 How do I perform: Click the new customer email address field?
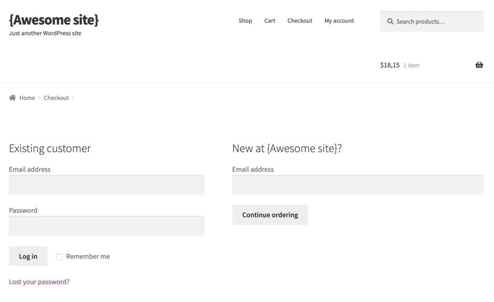click(x=357, y=185)
